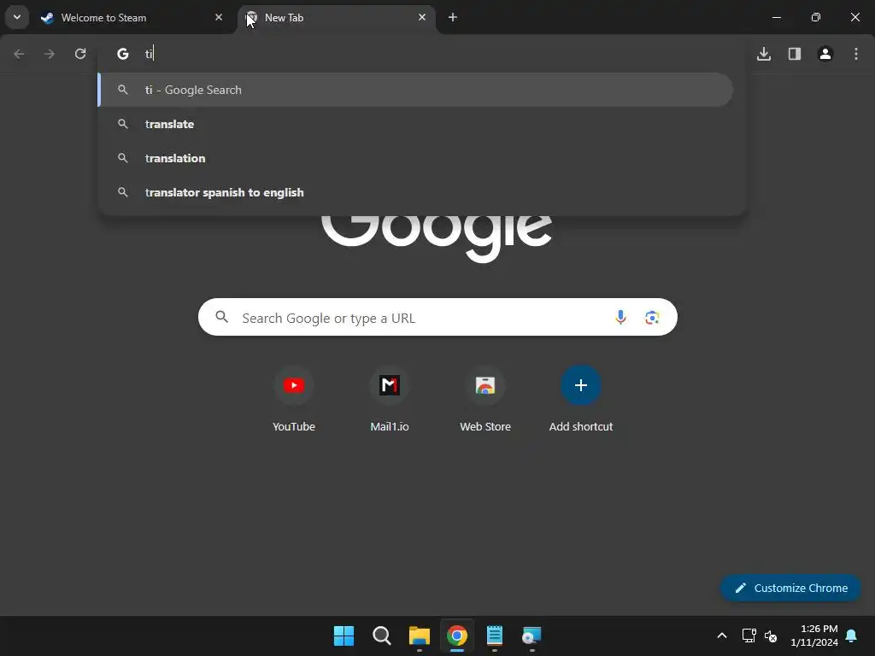Open the Web Store shortcut
Image resolution: width=875 pixels, height=656 pixels.
485,400
